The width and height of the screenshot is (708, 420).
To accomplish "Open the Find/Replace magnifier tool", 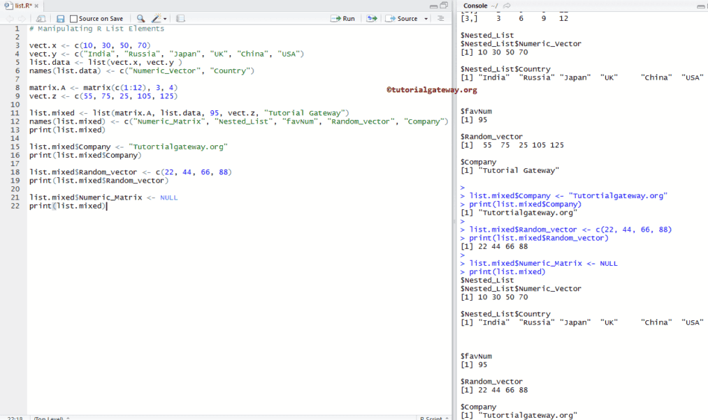I will 140,19.
